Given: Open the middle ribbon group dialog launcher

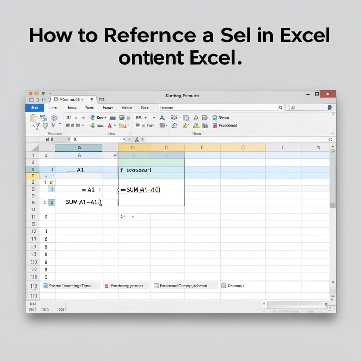Looking at the screenshot, I should point(130,134).
